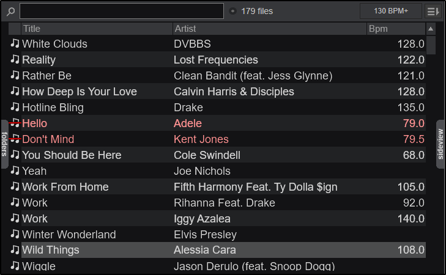Click the crossed-out note icon beside Don't Mind
Screen dimensions: 446x275
[x=15, y=139]
